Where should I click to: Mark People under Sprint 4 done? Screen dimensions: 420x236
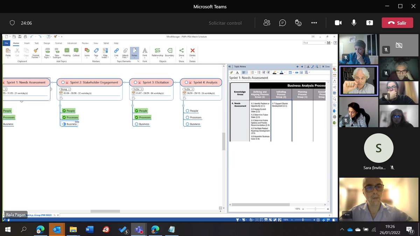[188, 111]
